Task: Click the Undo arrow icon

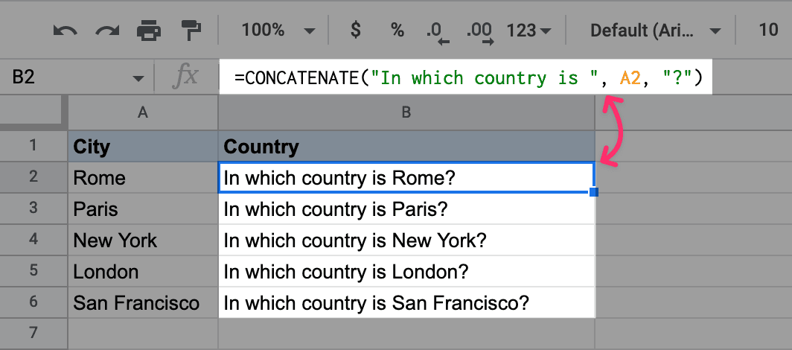Action: tap(66, 31)
